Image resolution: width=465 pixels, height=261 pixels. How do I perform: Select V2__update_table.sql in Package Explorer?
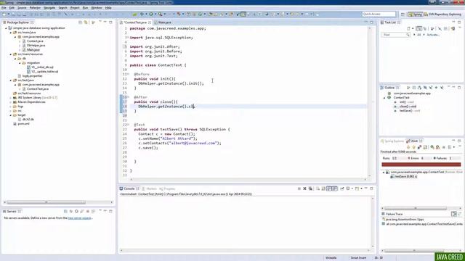coord(44,71)
